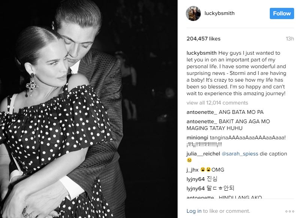Open first antoenette_ comment username
Viewport: 296px width, 218px height.
[202, 112]
